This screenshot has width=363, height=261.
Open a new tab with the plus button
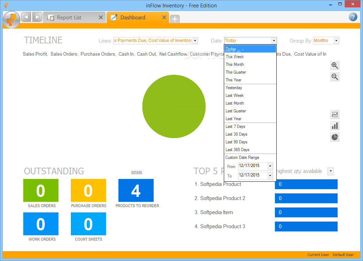tap(175, 19)
